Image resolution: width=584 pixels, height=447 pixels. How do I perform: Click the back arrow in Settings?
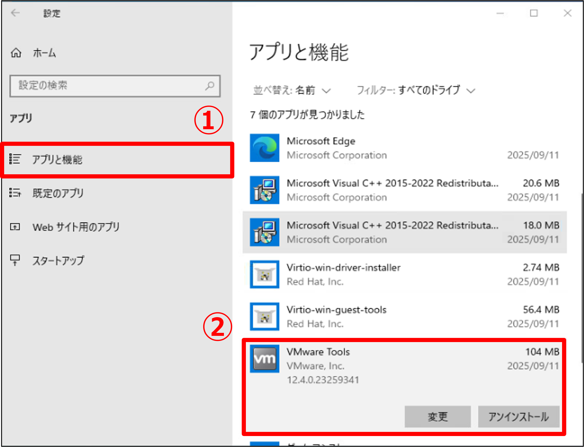pyautogui.click(x=15, y=13)
